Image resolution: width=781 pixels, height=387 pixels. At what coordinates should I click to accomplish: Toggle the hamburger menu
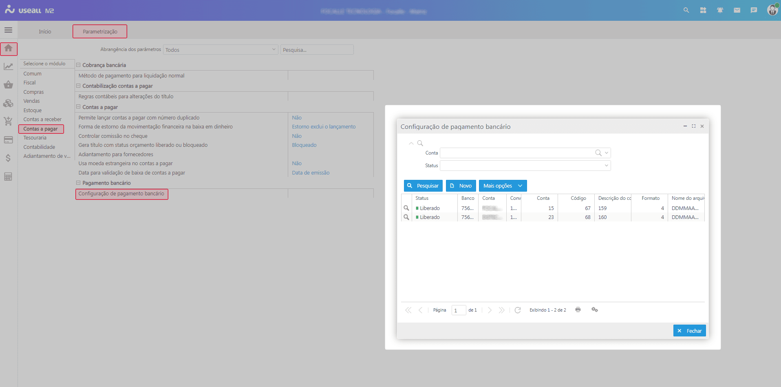[x=8, y=30]
